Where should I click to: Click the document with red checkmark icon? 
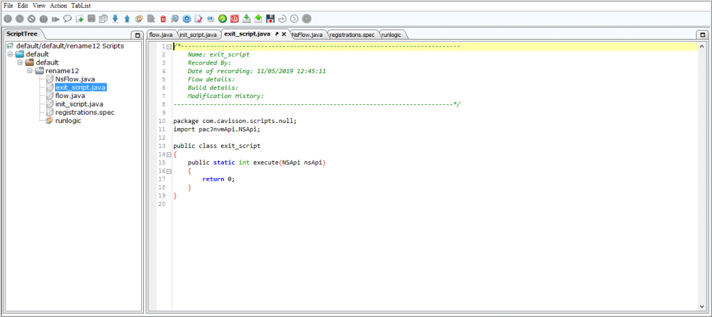click(x=198, y=19)
